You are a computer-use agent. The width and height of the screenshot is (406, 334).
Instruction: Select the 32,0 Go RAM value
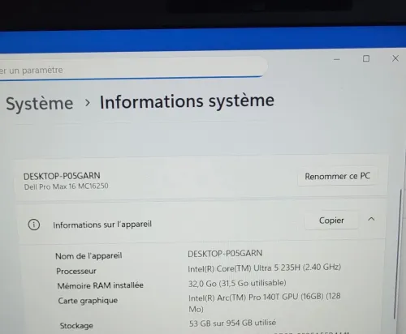[237, 283]
